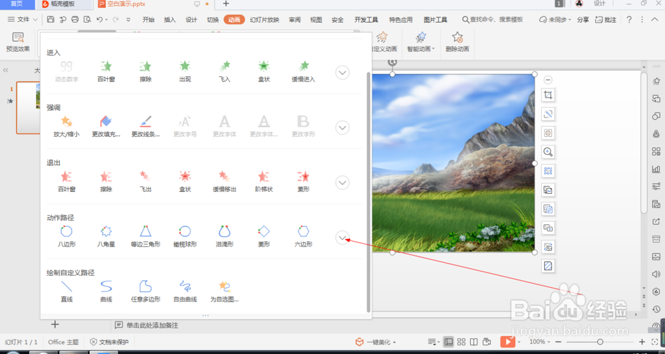This screenshot has height=354, width=665.
Task: Choose the 自由曲线 custom path
Action: tap(185, 292)
